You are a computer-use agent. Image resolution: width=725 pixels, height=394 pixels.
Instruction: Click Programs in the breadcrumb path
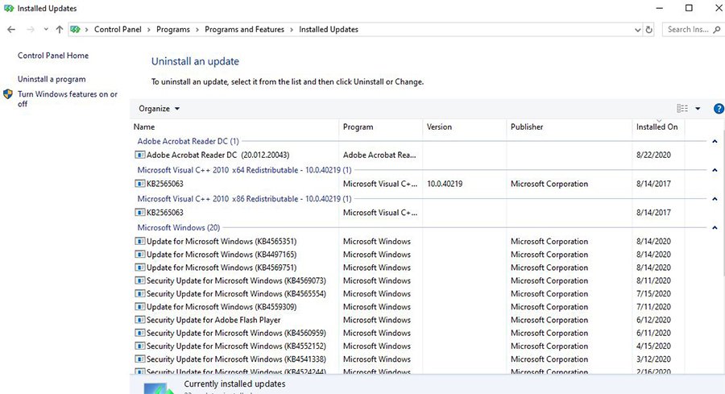[x=173, y=30]
